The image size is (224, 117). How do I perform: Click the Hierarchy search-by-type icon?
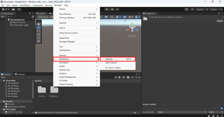coord(33,17)
